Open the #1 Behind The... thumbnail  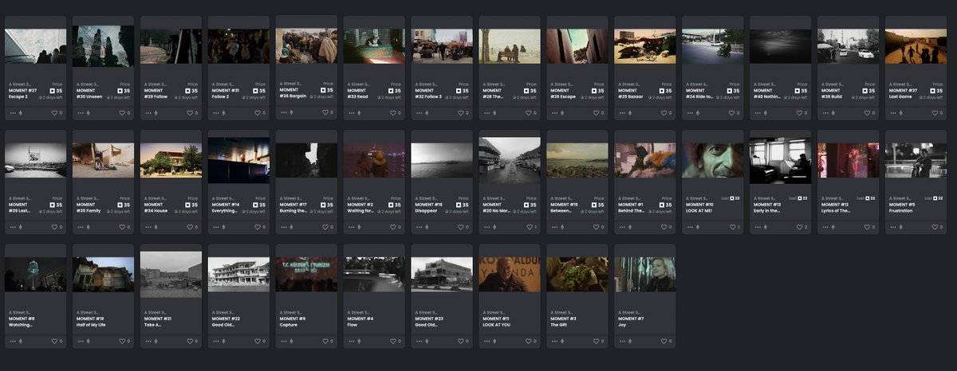tap(645, 160)
